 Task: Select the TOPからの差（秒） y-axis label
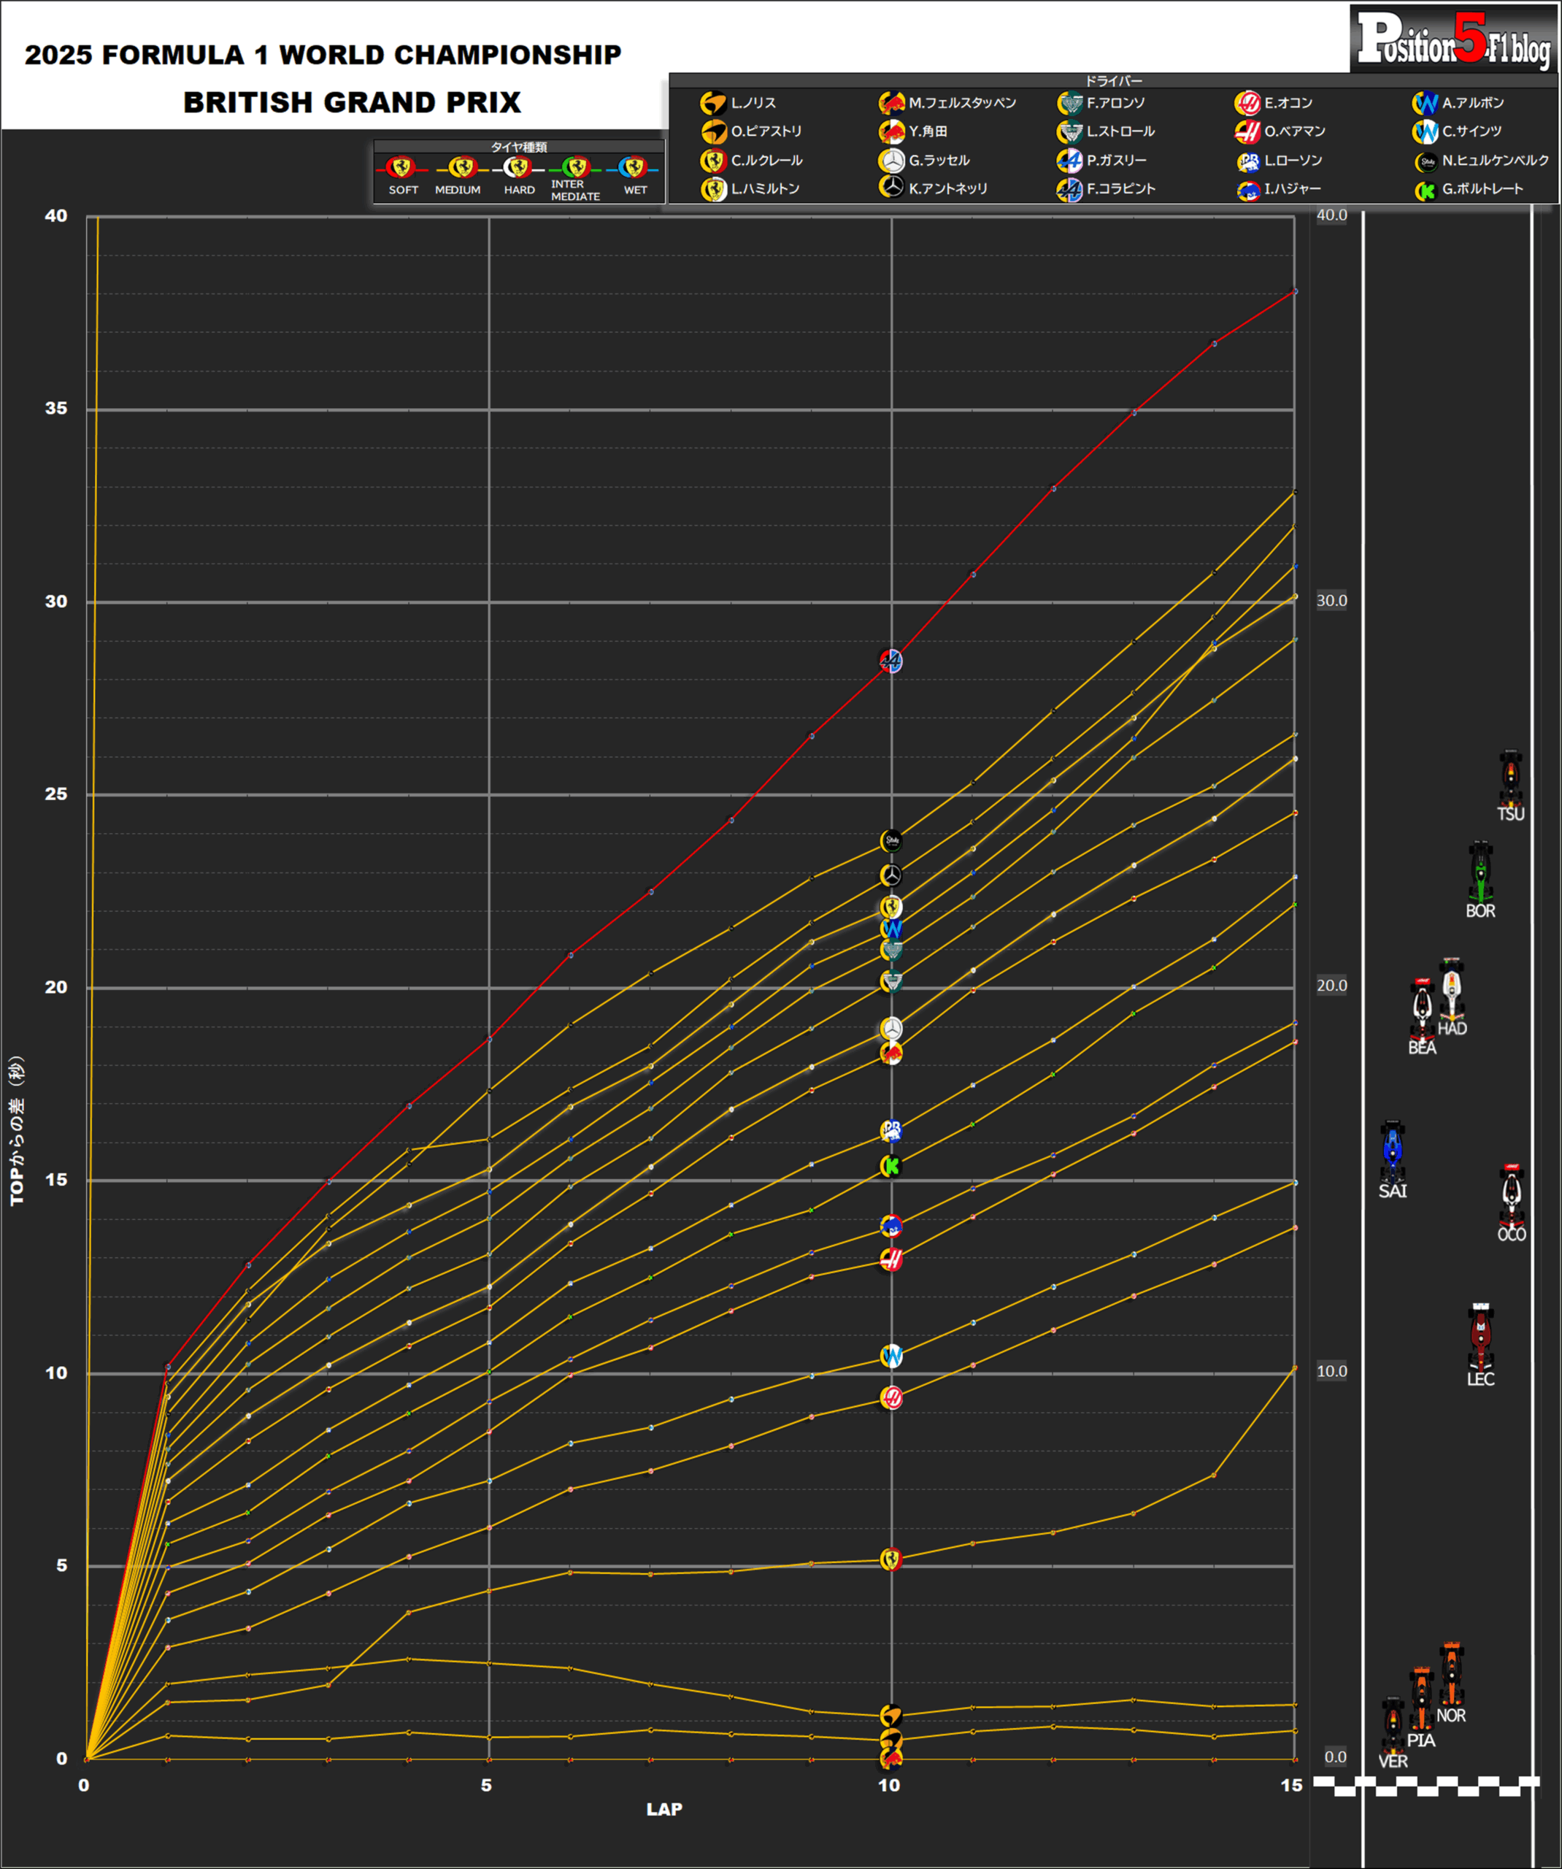click(17, 1130)
